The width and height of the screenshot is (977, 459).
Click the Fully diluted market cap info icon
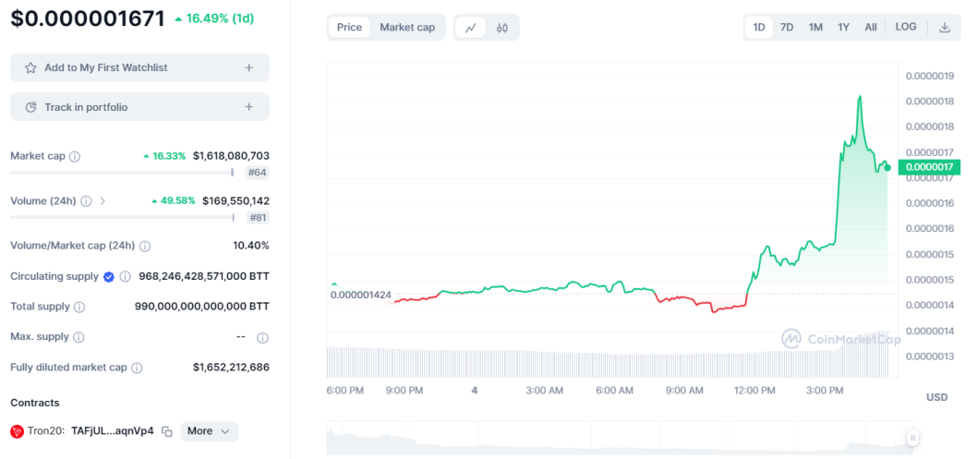click(137, 368)
